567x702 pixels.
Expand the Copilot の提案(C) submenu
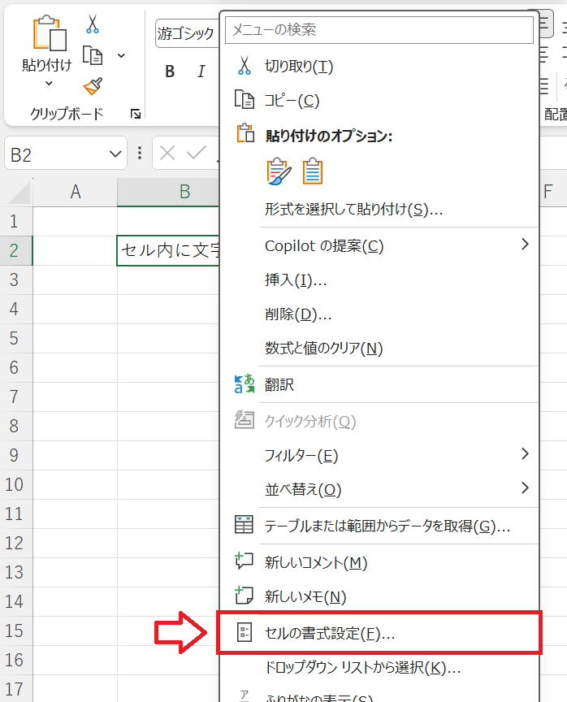[x=379, y=246]
